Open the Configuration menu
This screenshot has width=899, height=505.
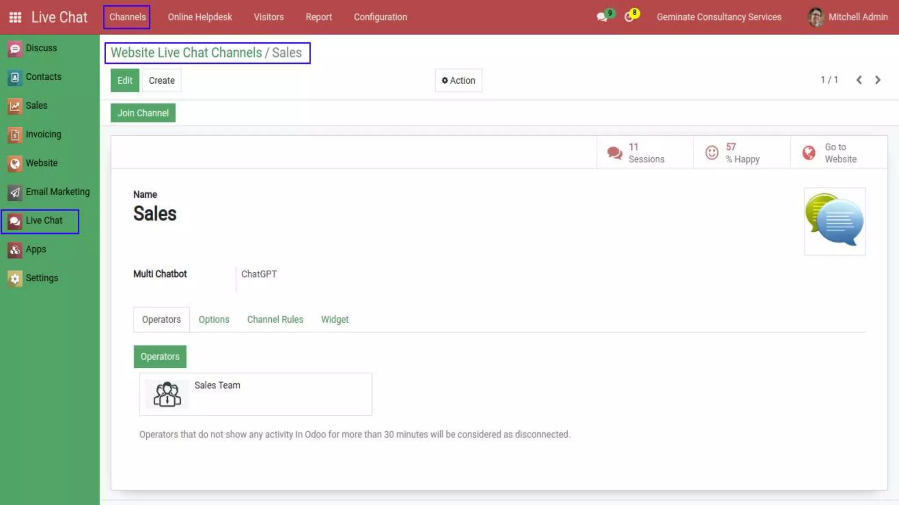[380, 17]
